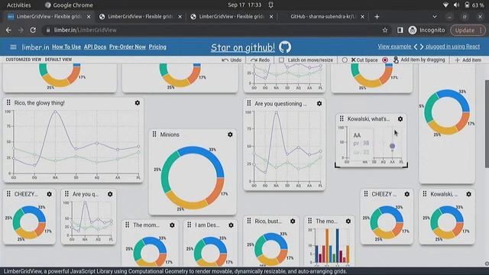Go to next example with right chevron
489x275 pixels.
(x=422, y=47)
